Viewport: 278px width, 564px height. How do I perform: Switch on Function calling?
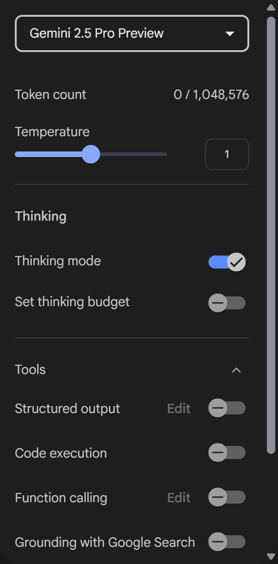pos(227,498)
